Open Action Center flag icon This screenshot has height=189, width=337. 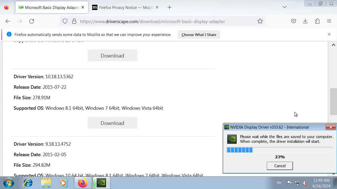point(289,183)
